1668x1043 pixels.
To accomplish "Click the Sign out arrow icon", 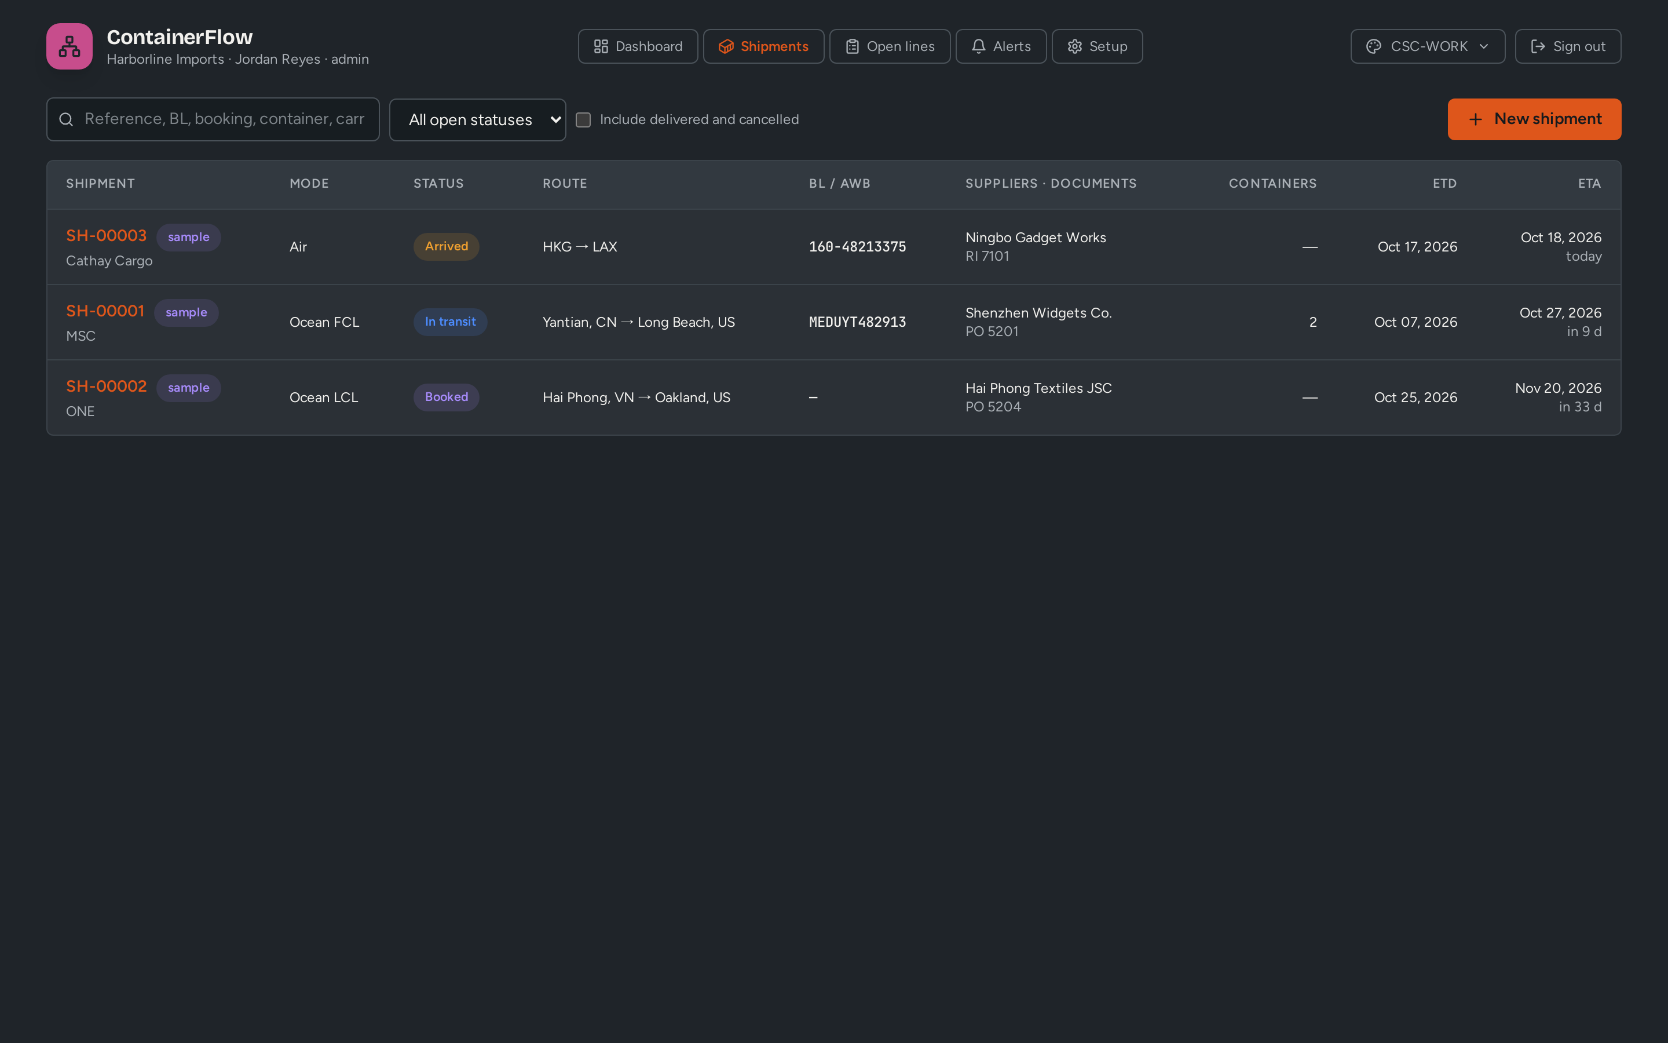I will [x=1538, y=46].
